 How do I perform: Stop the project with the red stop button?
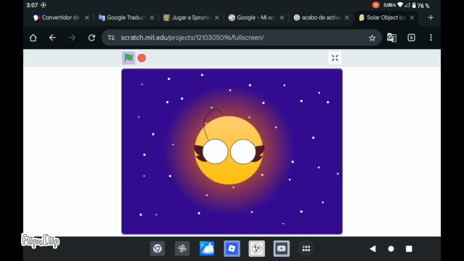tap(142, 58)
